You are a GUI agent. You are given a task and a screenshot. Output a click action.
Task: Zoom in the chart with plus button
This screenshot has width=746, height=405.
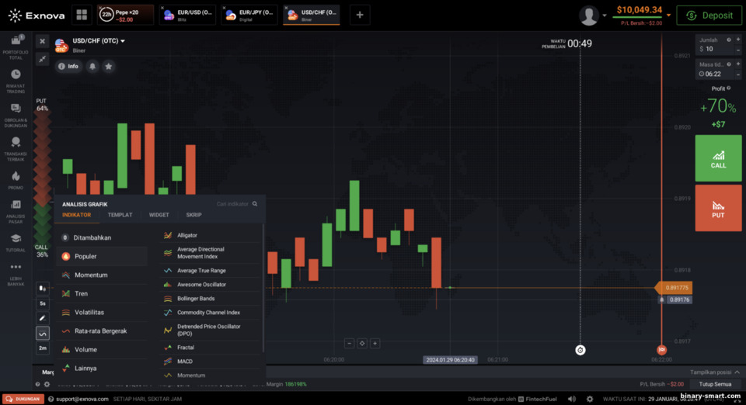375,343
